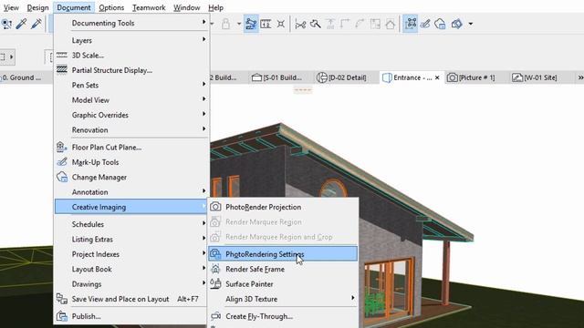Open 3D Scale dialog
The image size is (584, 328).
[131, 55]
